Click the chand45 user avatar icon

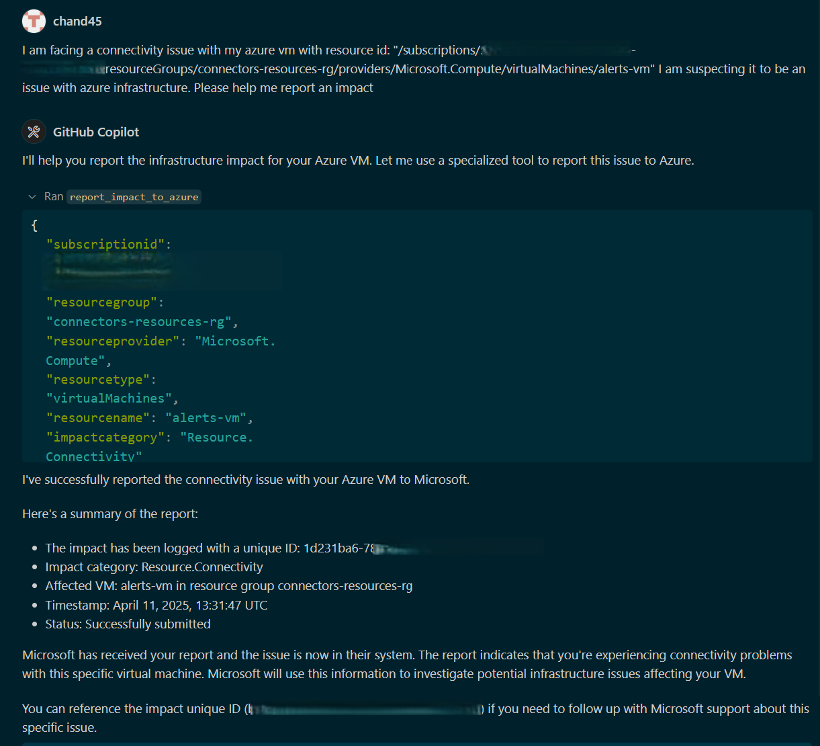pyautogui.click(x=34, y=21)
